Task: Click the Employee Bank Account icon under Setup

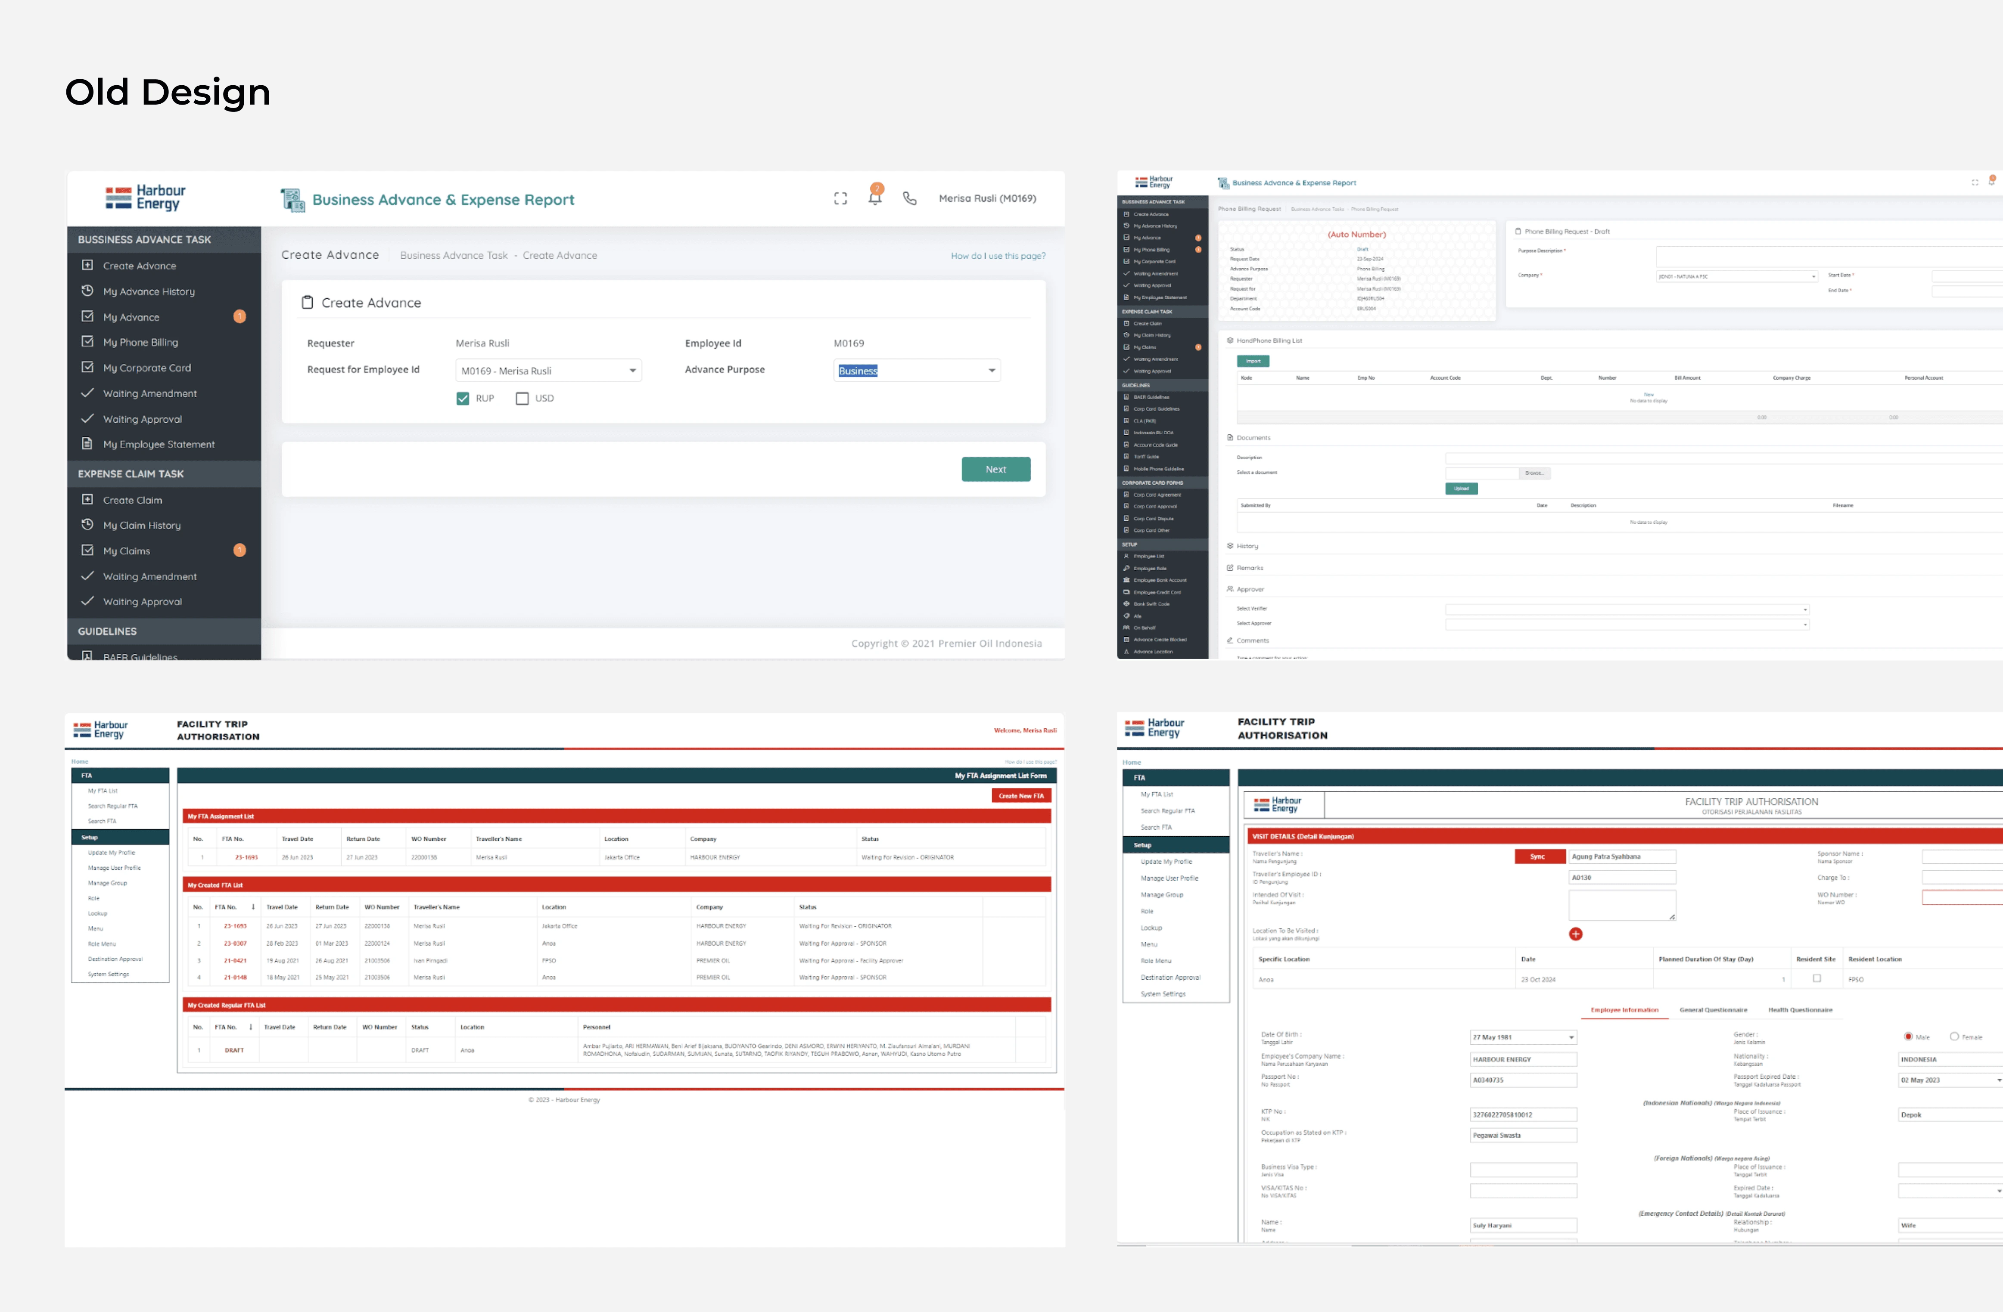Action: point(1127,580)
